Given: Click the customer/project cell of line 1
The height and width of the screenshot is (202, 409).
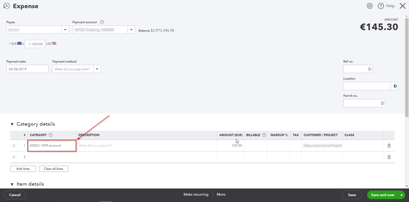Looking at the screenshot, I should tap(322, 146).
